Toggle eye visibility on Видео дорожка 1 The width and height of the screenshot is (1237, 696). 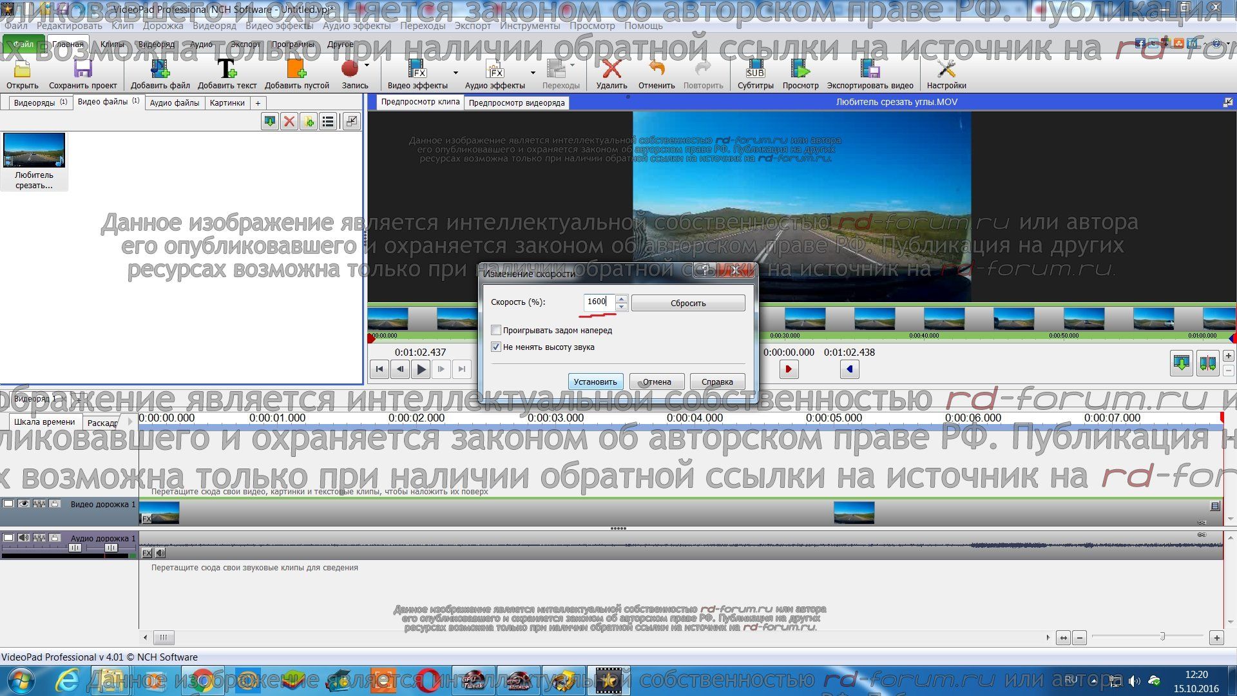tap(24, 503)
